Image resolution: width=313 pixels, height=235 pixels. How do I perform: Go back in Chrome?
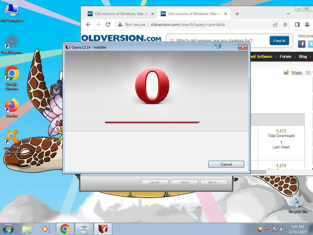coord(88,24)
